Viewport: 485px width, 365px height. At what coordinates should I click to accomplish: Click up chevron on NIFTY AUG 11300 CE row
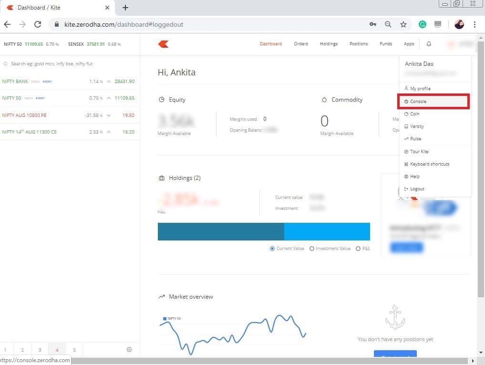(x=109, y=132)
